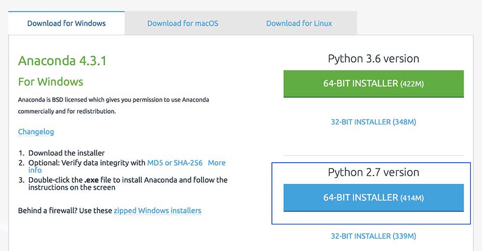This screenshot has width=482, height=251.
Task: Open the zipped Windows installers link
Action: click(x=158, y=210)
